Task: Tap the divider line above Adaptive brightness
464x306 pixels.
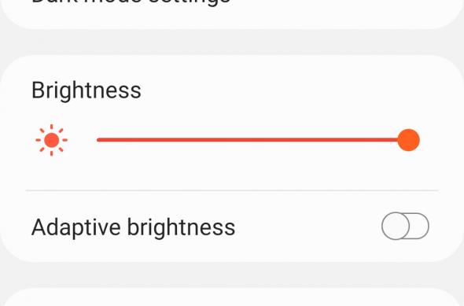Action: [232, 190]
